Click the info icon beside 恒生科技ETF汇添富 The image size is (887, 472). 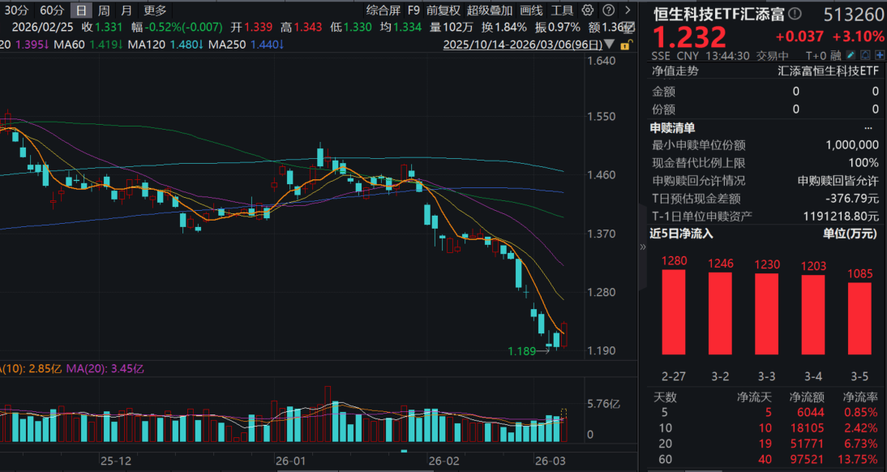[795, 14]
